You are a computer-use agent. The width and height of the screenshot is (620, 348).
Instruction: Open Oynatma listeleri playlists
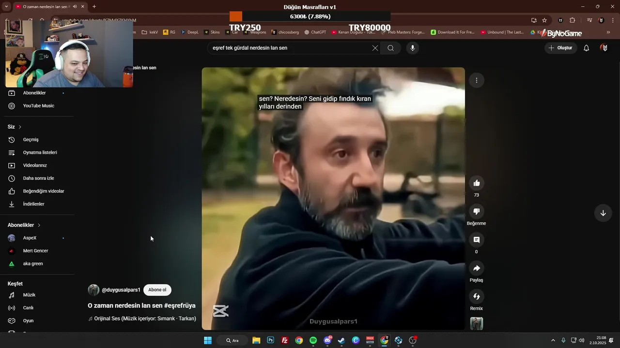point(39,153)
